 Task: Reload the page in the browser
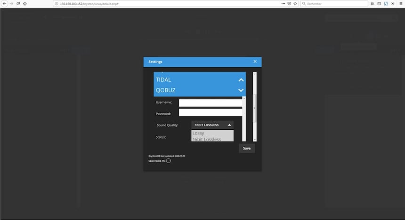pos(18,4)
